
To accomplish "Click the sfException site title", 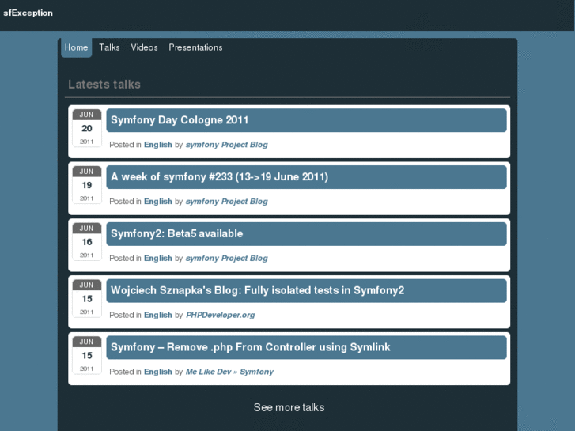I will pyautogui.click(x=28, y=13).
